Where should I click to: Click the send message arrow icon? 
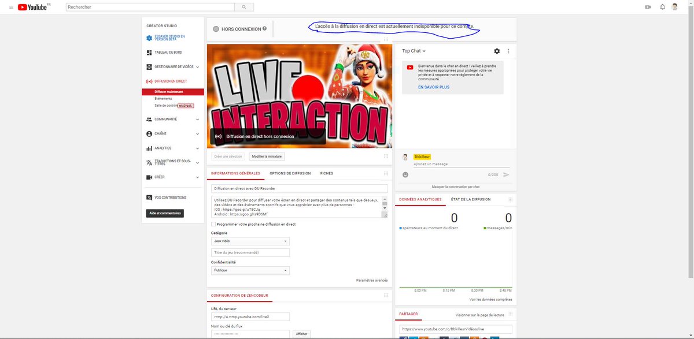[506, 174]
